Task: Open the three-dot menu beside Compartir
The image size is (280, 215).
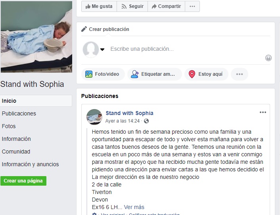Action: [x=192, y=6]
